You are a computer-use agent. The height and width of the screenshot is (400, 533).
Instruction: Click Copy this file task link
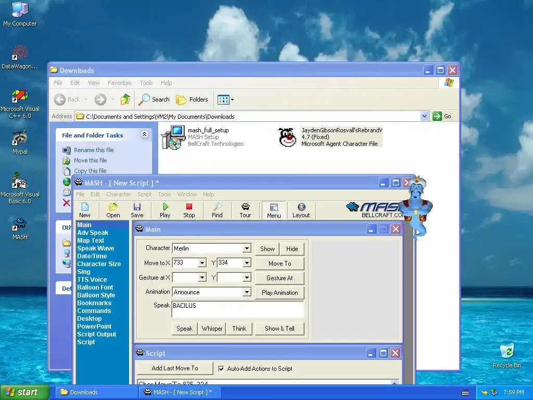pyautogui.click(x=90, y=171)
